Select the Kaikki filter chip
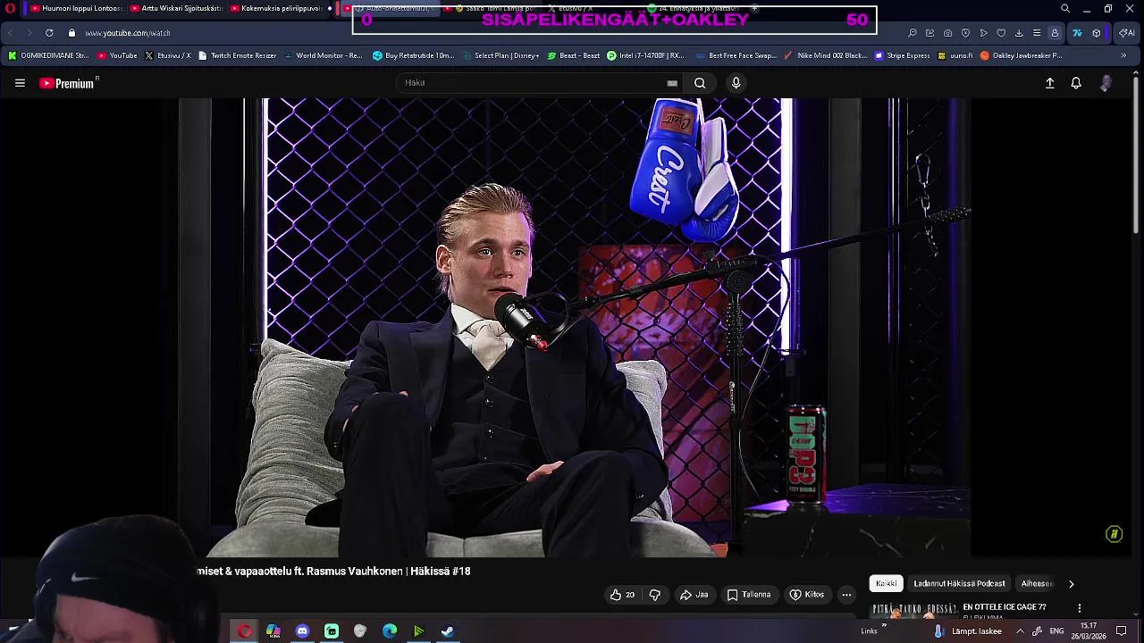The image size is (1144, 643). point(887,583)
